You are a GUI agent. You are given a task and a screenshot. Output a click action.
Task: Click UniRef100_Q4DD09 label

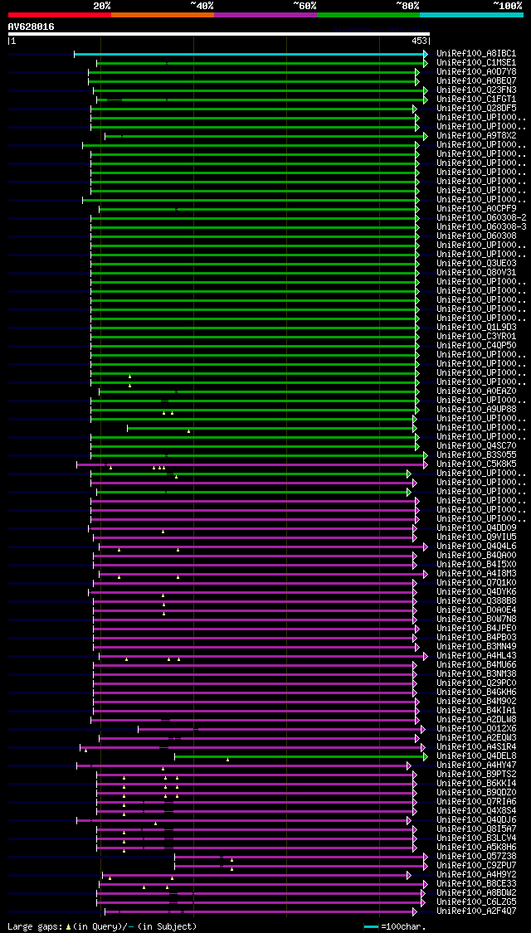pyautogui.click(x=476, y=527)
